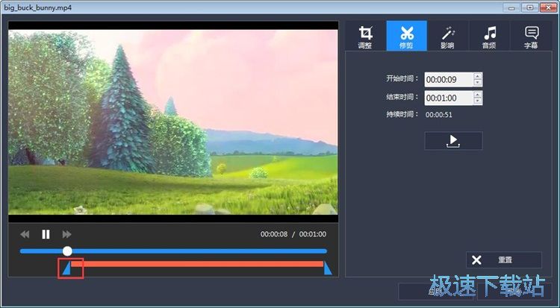Image resolution: width=560 pixels, height=308 pixels.
Task: Click the 开始时间 label
Action: pyautogui.click(x=402, y=78)
